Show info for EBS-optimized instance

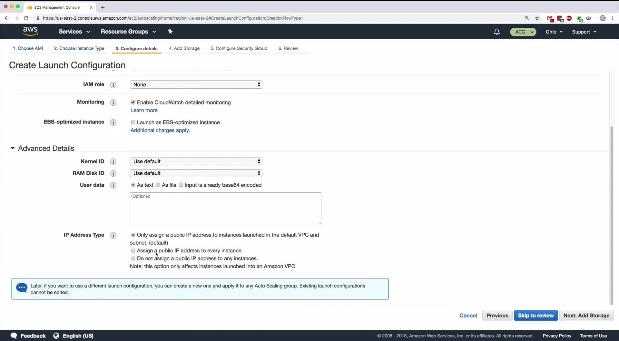(113, 122)
